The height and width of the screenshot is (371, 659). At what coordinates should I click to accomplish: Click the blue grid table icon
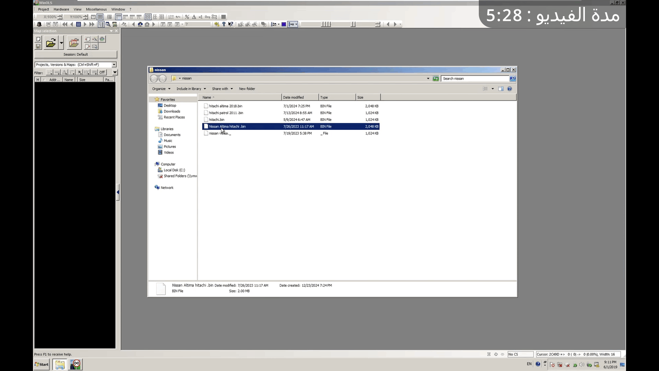[x=78, y=24]
